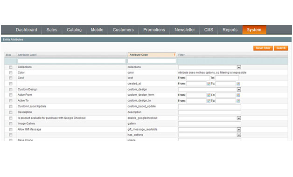The image size is (293, 177).
Task: Open From calendar for custom_design_to
Action: point(209,101)
